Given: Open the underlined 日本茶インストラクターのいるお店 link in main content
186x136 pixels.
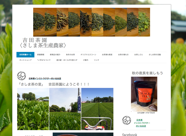Looking at the screenshot, I should point(45,78).
